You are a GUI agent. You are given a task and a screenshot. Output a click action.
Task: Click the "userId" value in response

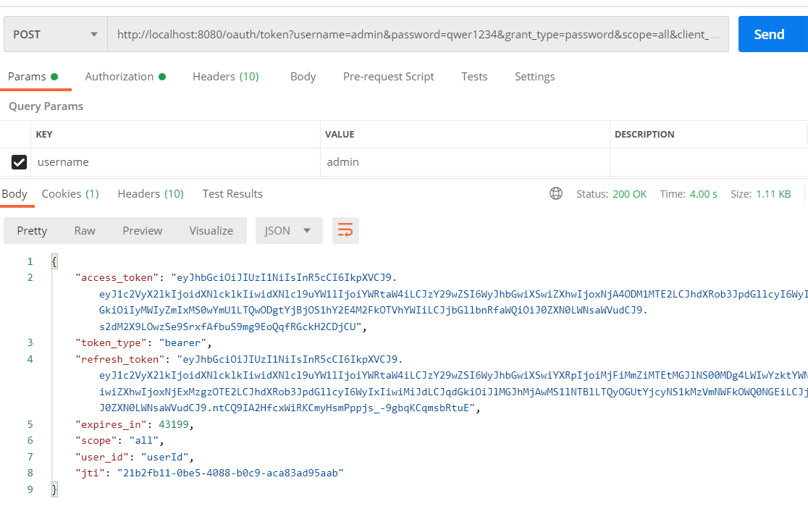tap(165, 458)
